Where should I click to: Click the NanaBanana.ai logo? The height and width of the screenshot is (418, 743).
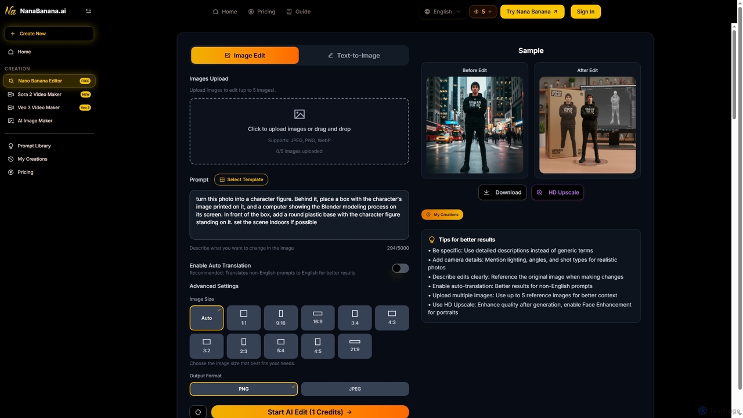(x=35, y=11)
